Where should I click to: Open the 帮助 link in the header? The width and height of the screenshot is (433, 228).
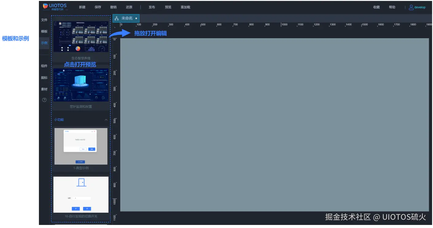[392, 7]
